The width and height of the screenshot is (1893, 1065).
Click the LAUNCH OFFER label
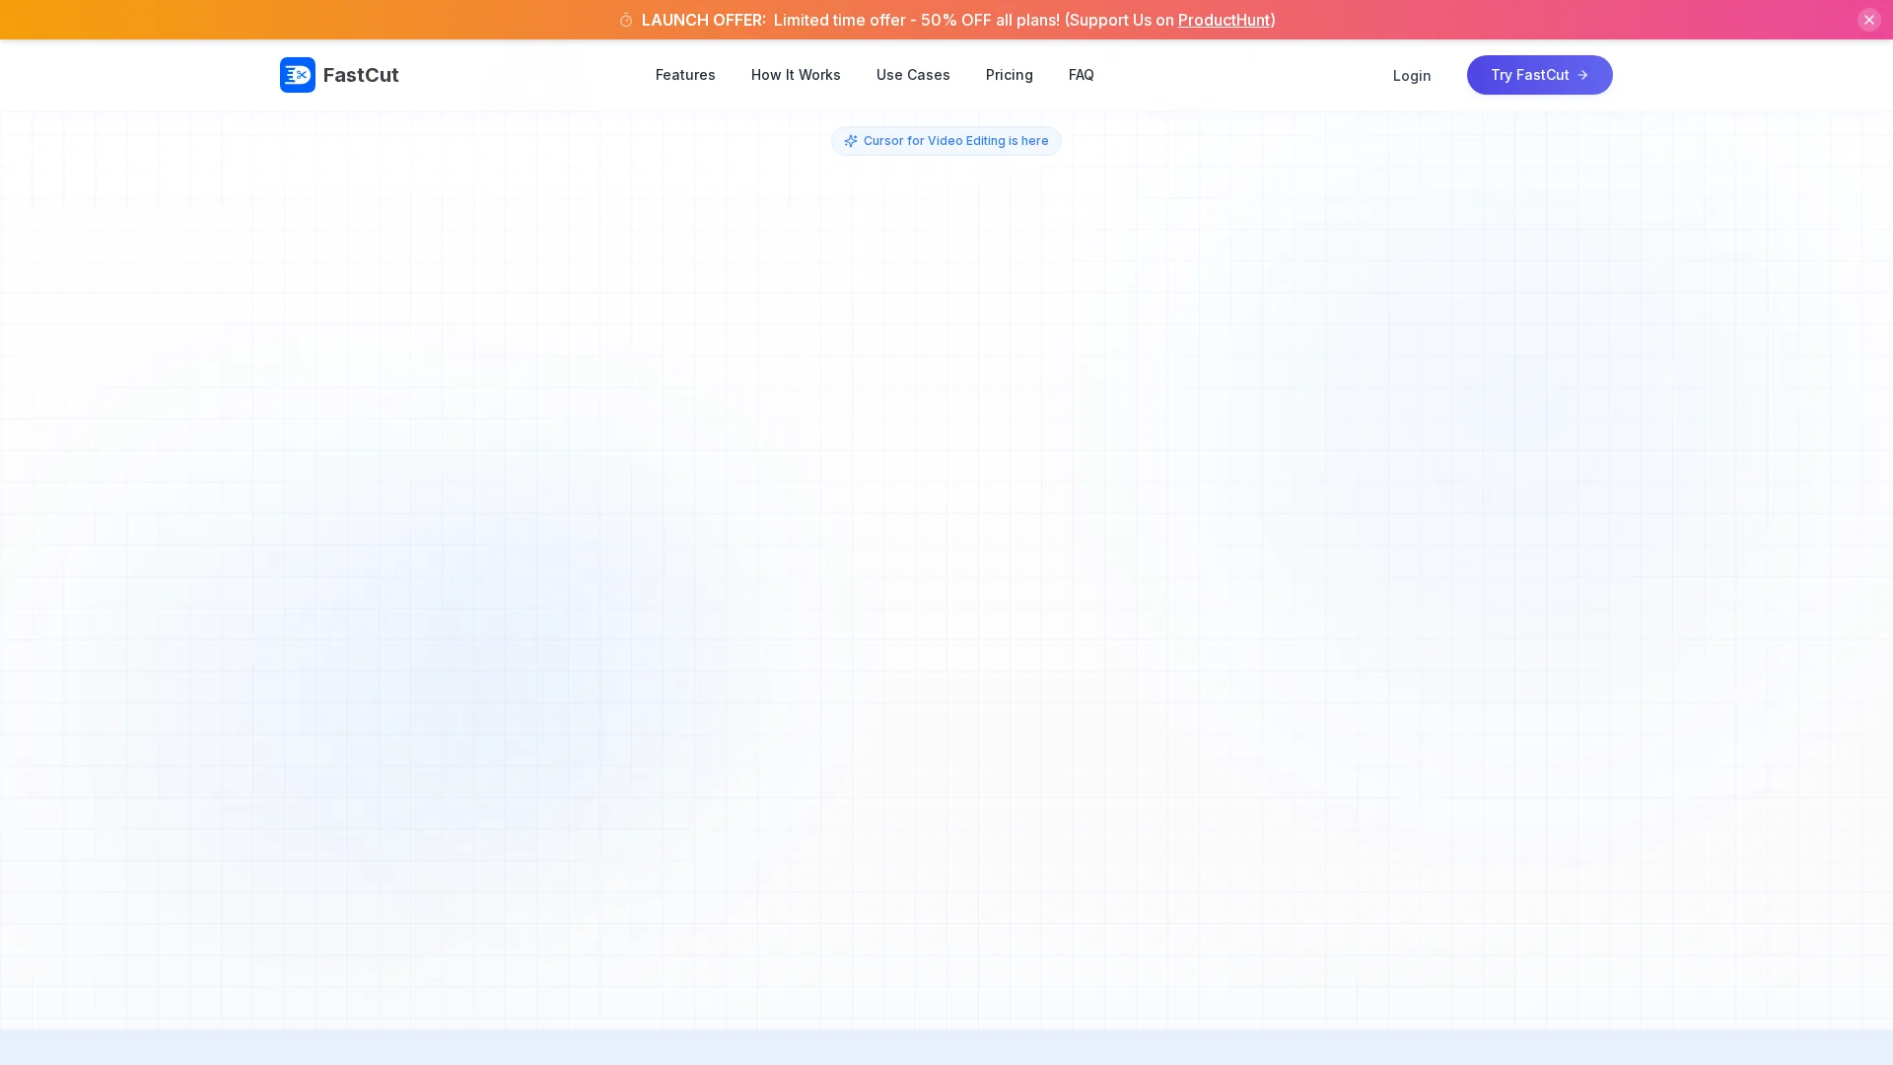703,20
